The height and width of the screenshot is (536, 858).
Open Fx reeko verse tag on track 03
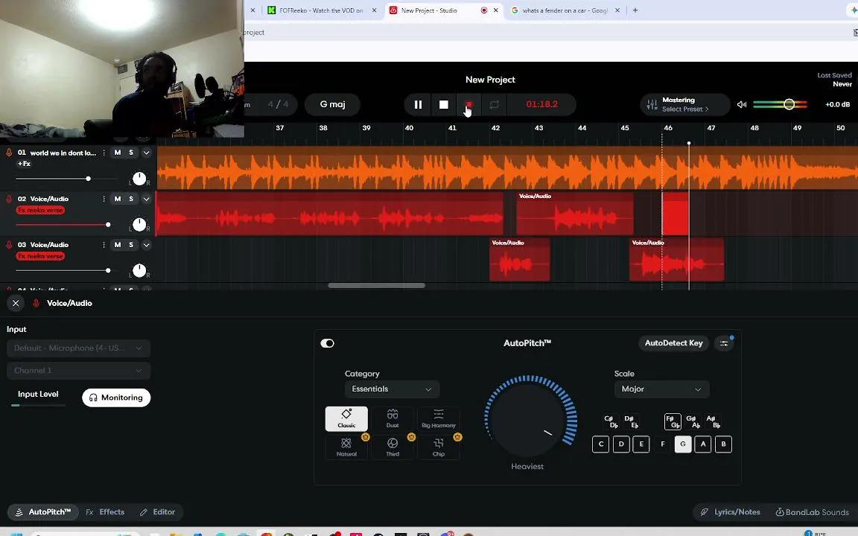[40, 256]
